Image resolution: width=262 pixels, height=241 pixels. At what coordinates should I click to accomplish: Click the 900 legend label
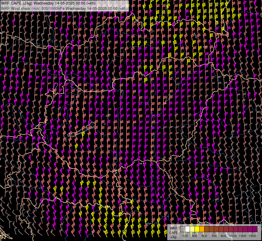point(223,236)
